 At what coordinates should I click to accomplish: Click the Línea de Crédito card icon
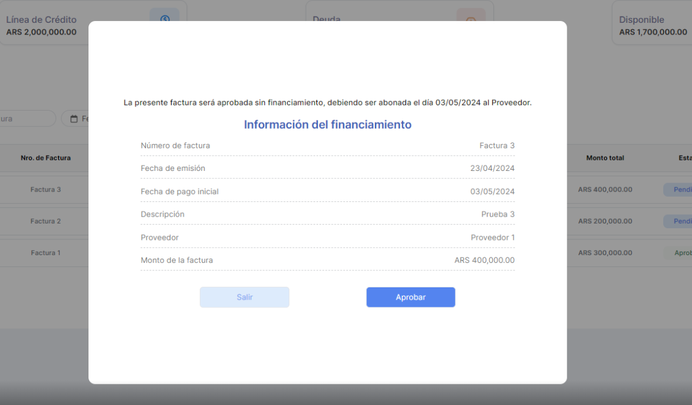click(164, 18)
